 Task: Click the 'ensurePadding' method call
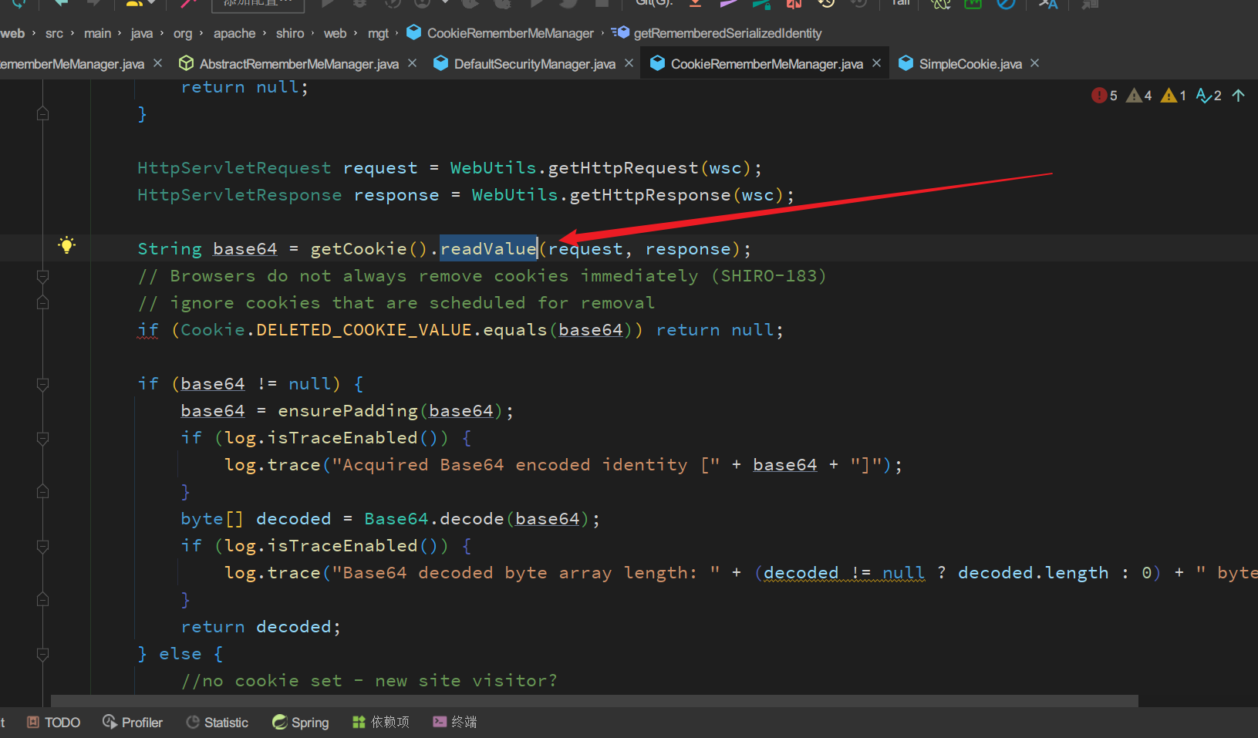click(348, 411)
